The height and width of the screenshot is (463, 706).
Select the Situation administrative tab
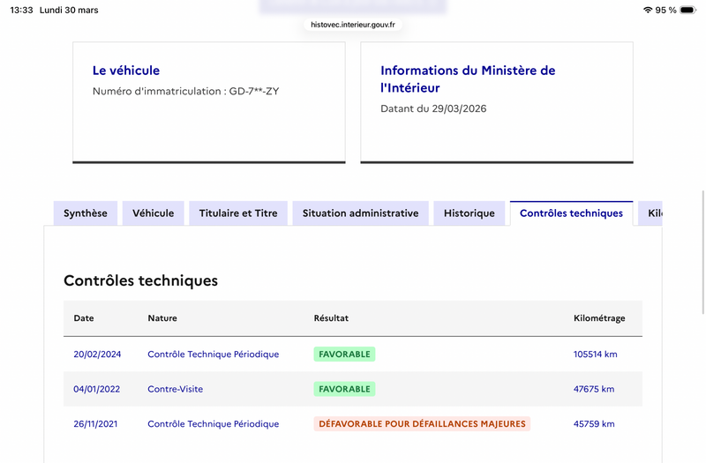(361, 213)
